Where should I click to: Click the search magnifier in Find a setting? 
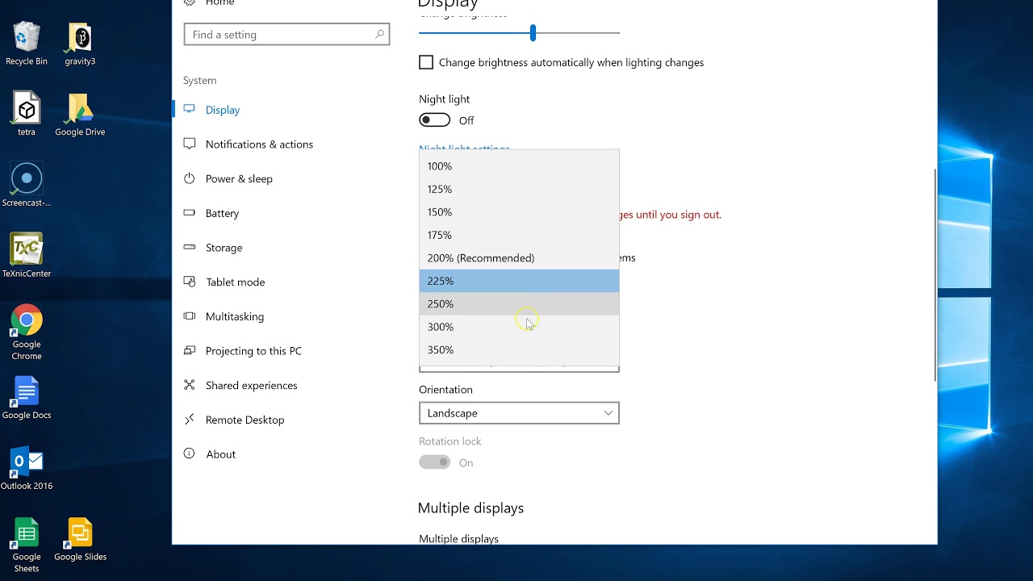[x=379, y=35]
